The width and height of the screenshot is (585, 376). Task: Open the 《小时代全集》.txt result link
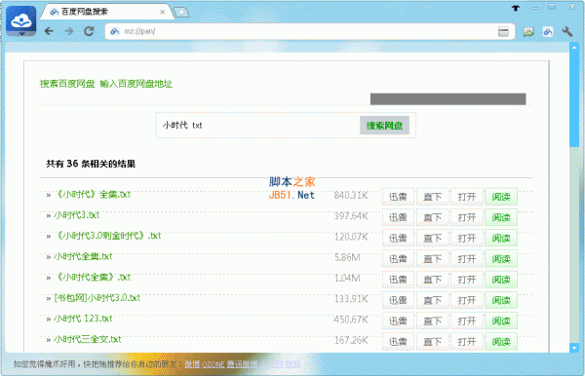(x=93, y=278)
